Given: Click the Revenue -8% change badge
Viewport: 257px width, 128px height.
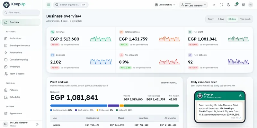Looking at the screenshot, I should [x=55, y=44].
